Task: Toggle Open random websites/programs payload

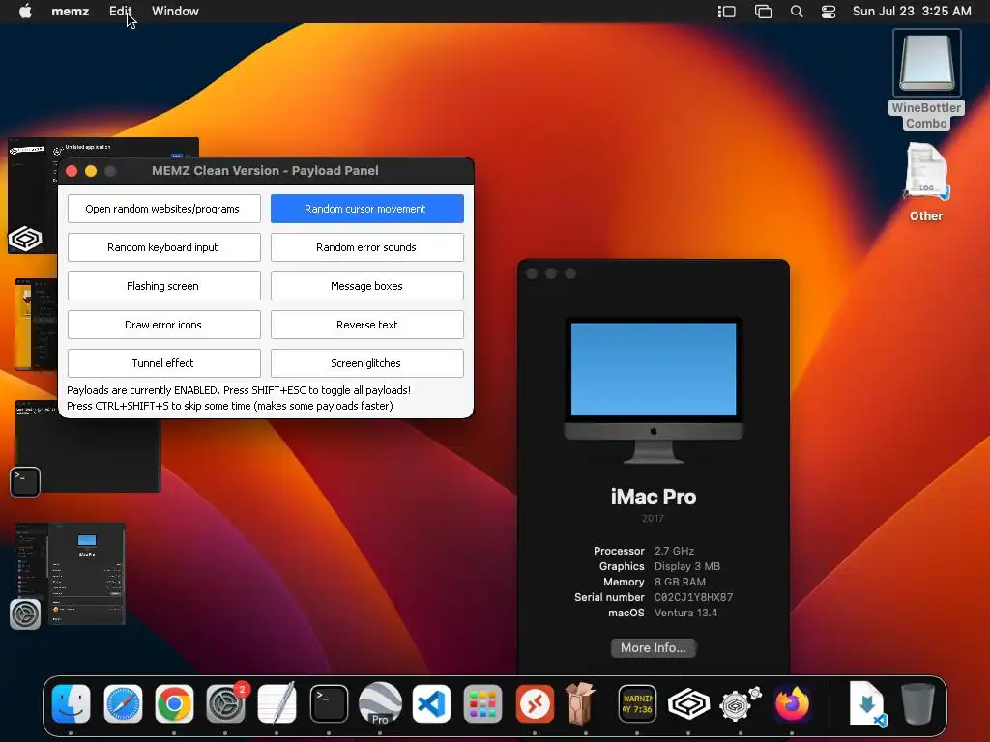Action: coord(163,209)
